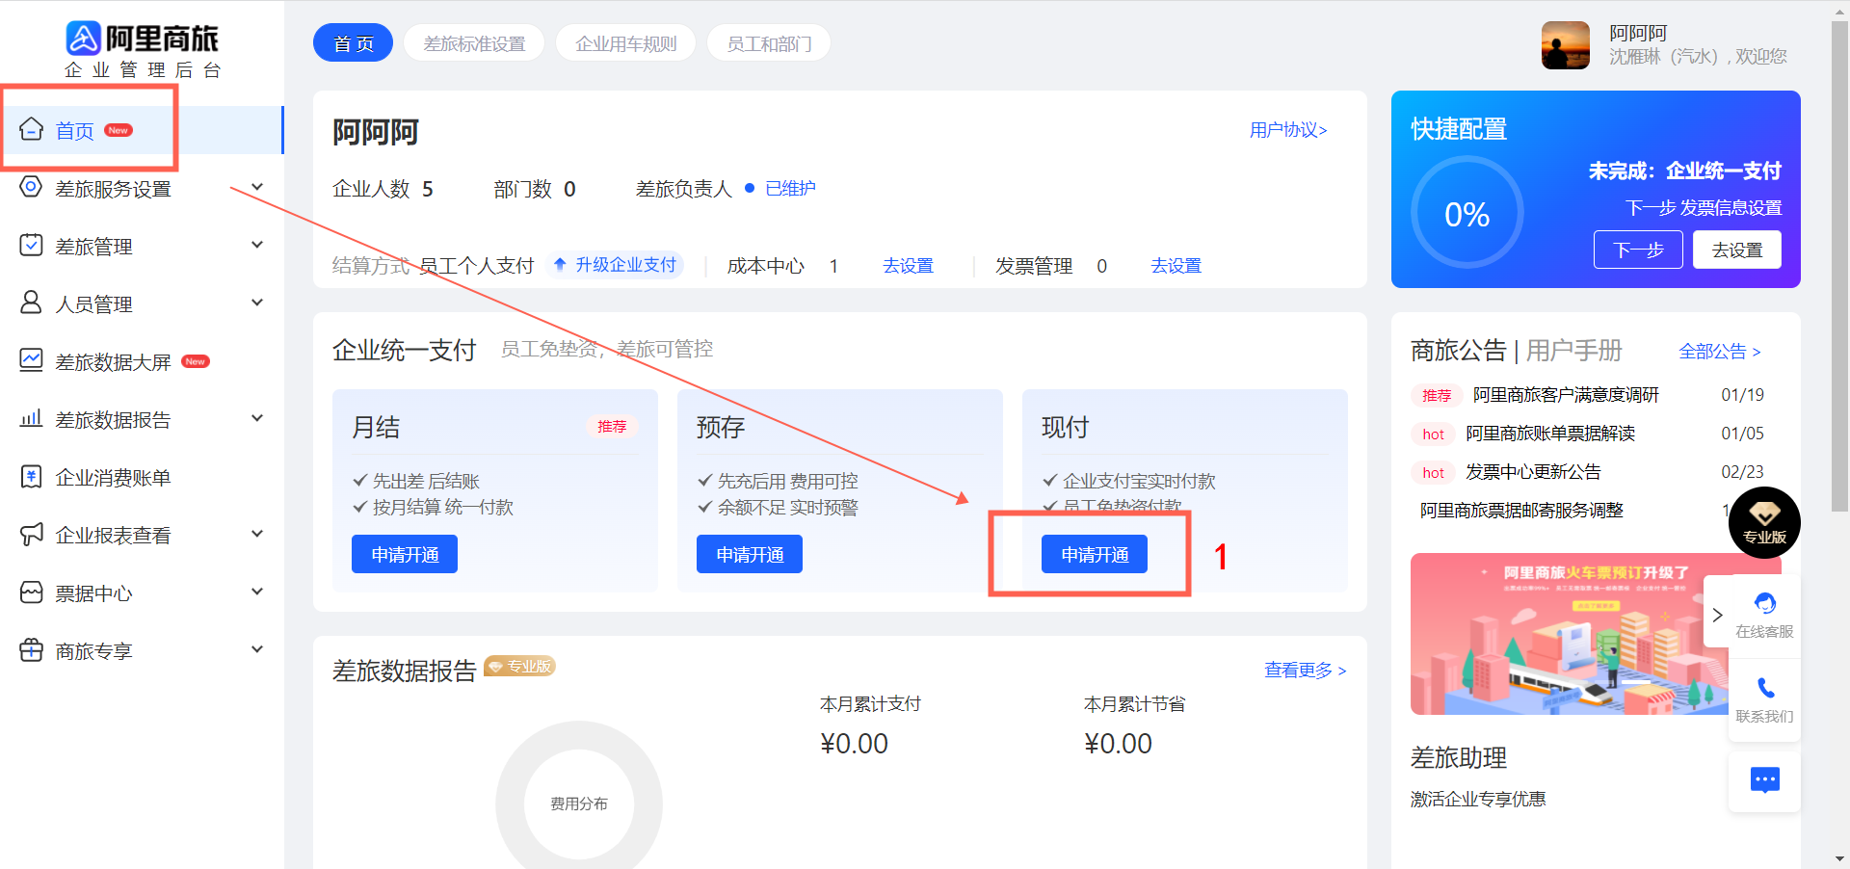This screenshot has height=869, width=1850.
Task: Click 下一步 in 快捷配置 card
Action: point(1638,250)
